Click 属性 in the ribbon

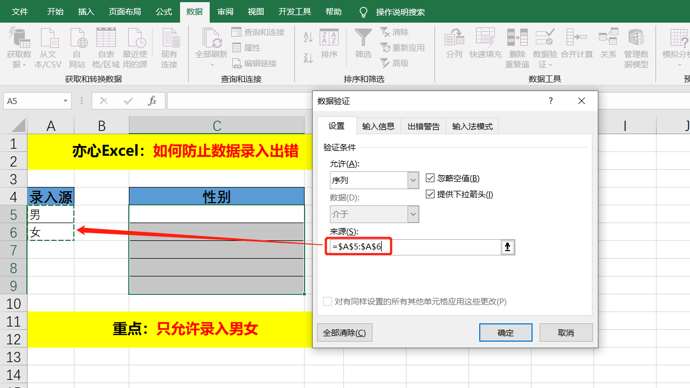tap(246, 48)
